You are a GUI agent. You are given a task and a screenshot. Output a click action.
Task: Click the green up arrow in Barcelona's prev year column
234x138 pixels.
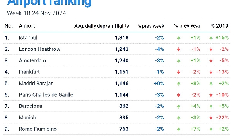click(x=179, y=106)
